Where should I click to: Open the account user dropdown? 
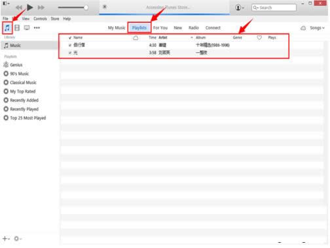[240, 8]
